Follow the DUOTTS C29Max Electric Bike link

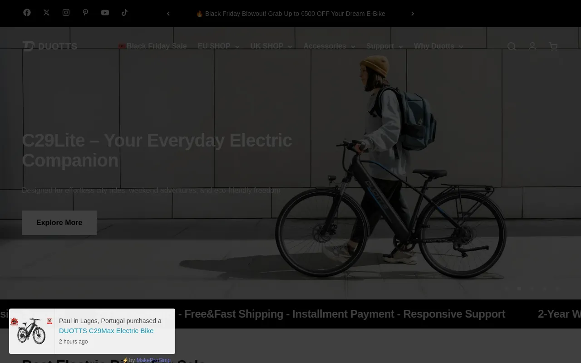point(106,331)
